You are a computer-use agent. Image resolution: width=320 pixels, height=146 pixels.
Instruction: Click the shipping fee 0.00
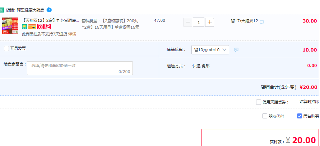click(312, 65)
